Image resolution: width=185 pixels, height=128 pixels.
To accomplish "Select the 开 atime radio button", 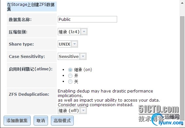I will 70,76.
